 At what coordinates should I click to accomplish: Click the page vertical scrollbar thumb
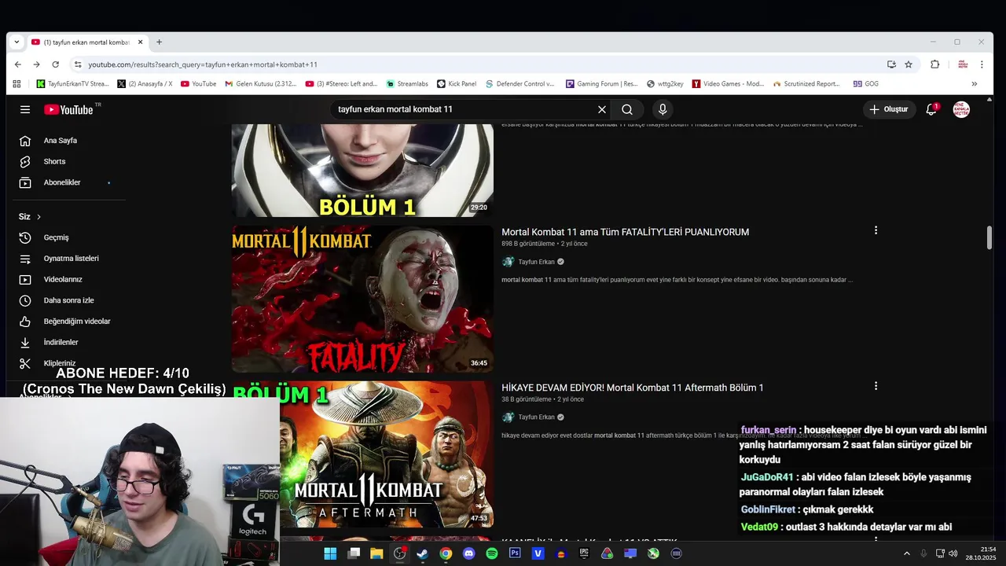click(989, 238)
